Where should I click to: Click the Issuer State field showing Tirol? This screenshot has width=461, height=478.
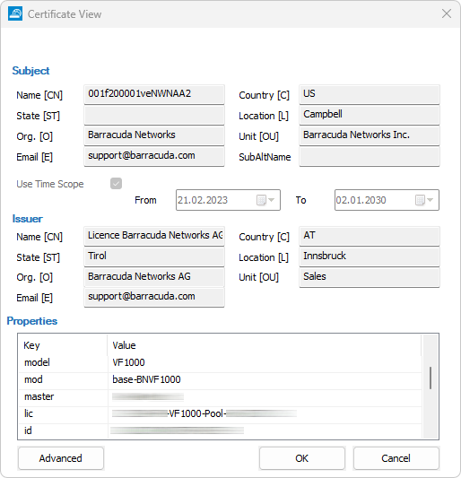point(154,256)
